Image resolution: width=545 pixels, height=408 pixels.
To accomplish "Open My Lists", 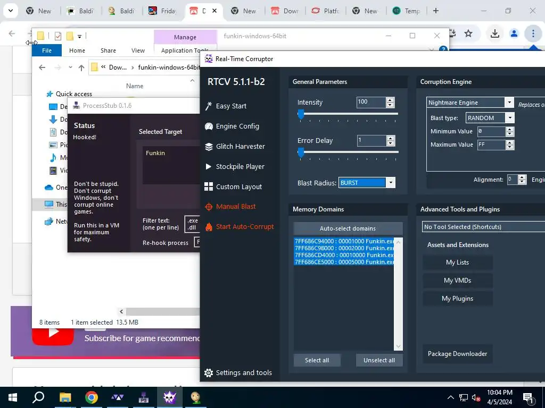I will 457,262.
